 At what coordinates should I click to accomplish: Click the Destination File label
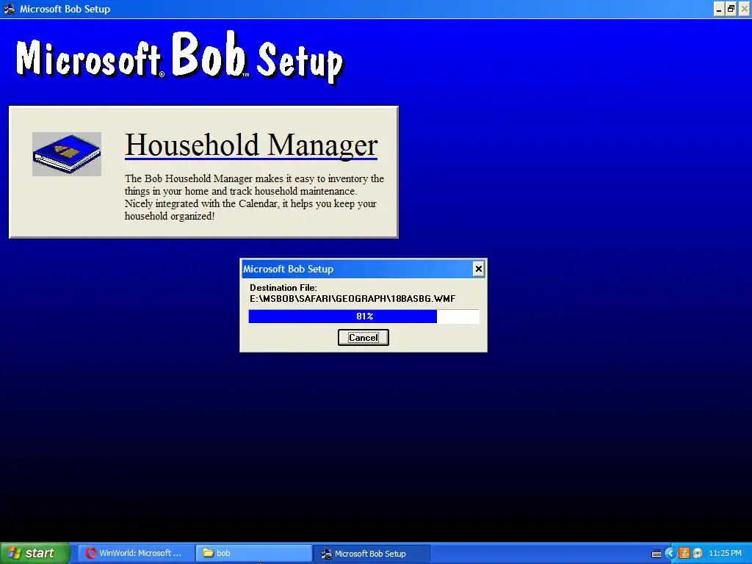pos(283,288)
